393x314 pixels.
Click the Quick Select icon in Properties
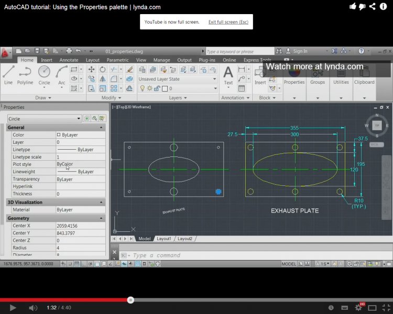point(102,119)
